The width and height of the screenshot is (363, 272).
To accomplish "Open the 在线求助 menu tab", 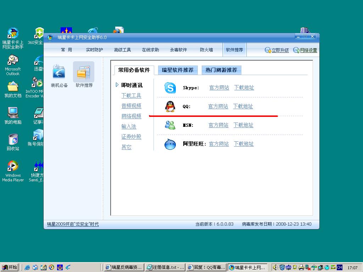I will [x=150, y=50].
